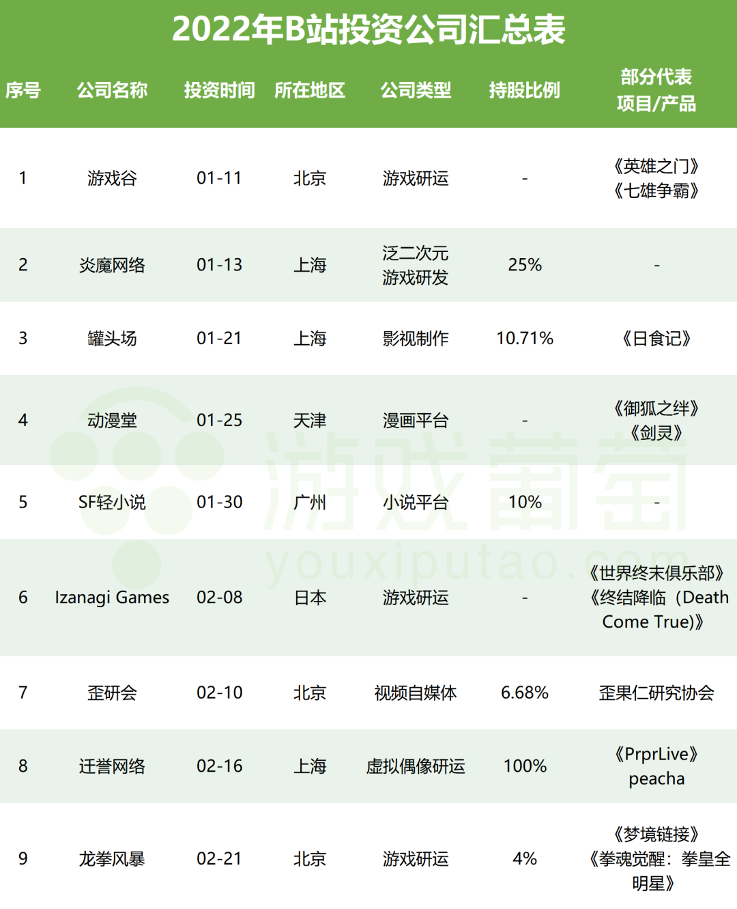
Task: Select the 投资时间 column header
Action: pos(219,90)
